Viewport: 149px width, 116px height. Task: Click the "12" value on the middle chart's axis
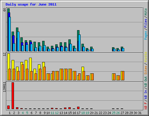pyautogui.click(x=4, y=55)
